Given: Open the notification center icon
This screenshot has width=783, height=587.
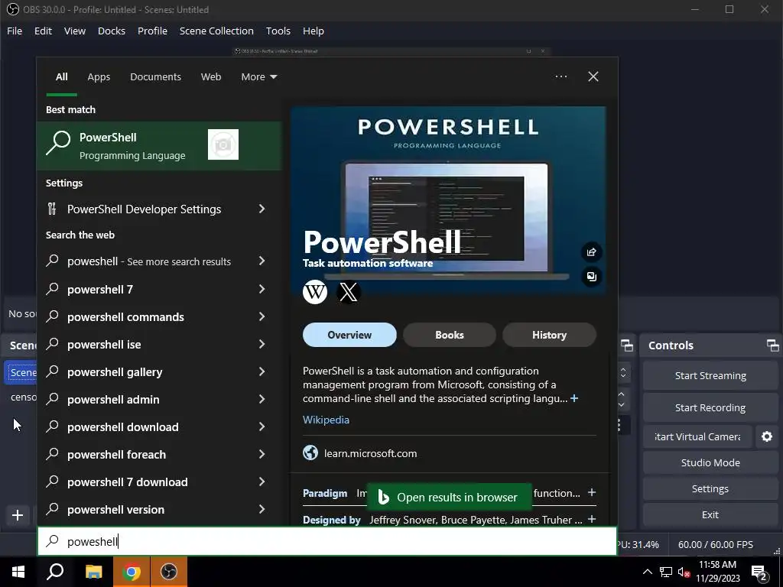Looking at the screenshot, I should point(759,572).
